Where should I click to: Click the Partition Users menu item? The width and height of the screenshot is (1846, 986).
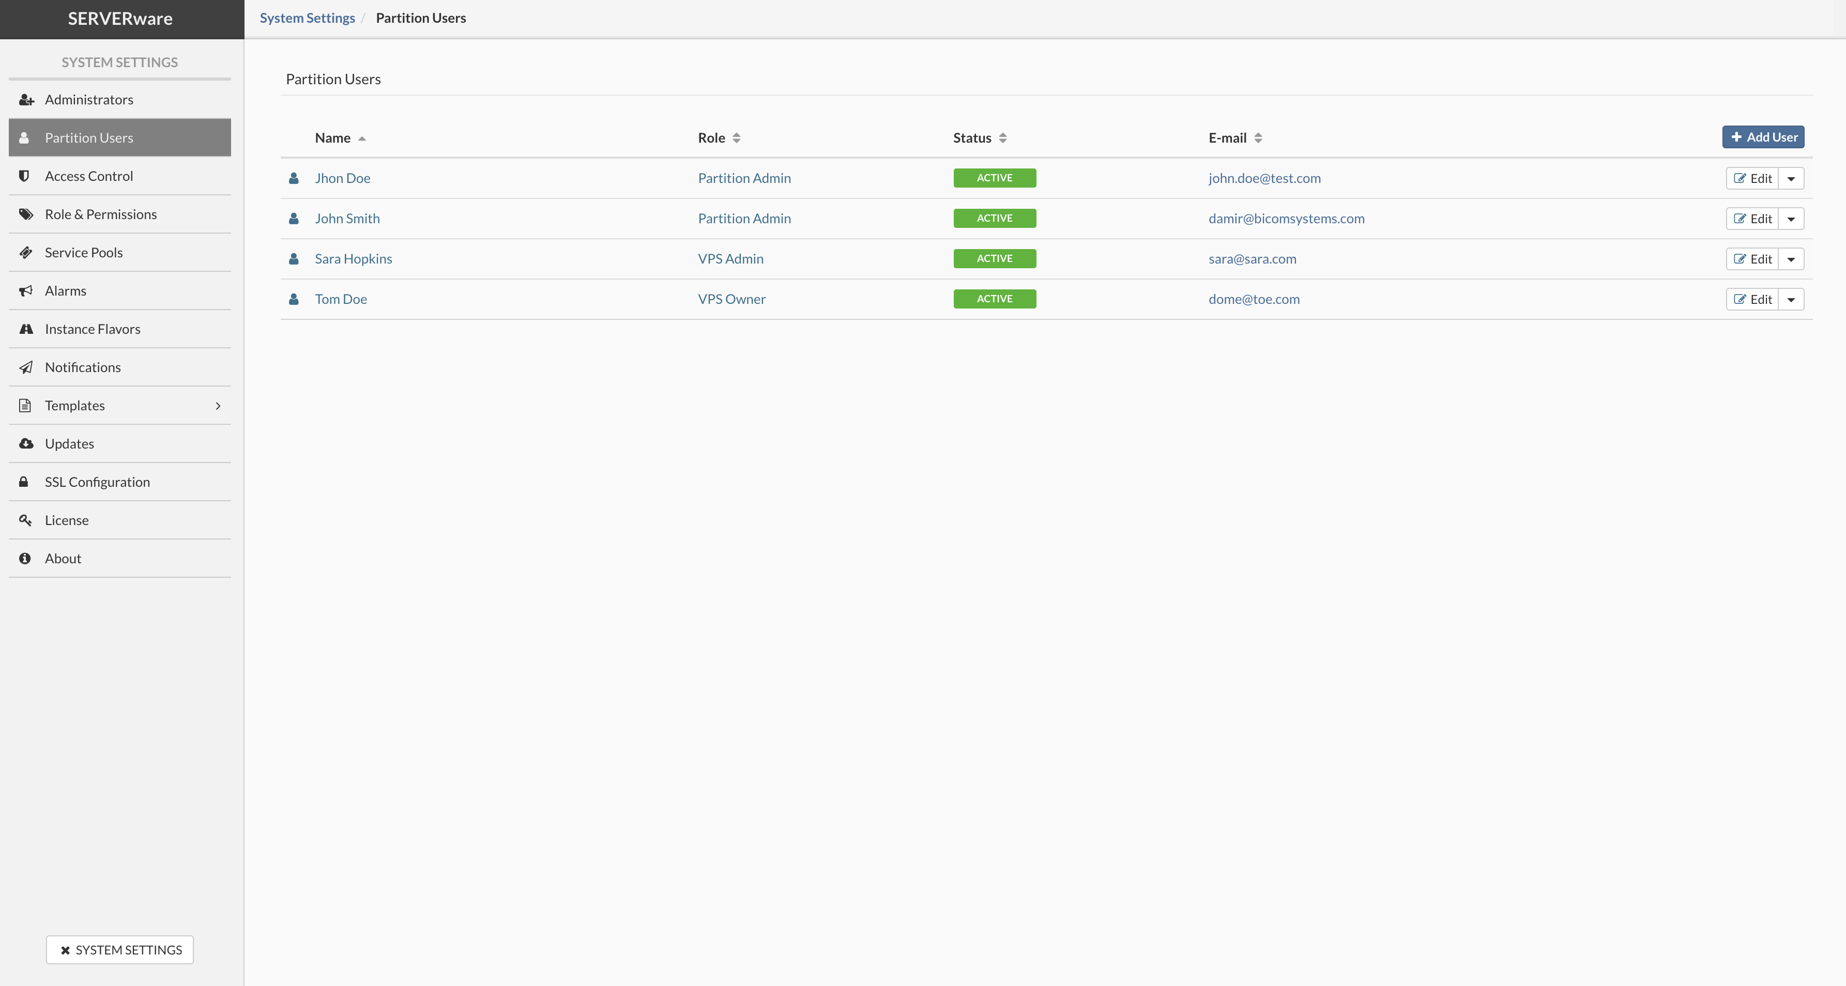point(119,136)
